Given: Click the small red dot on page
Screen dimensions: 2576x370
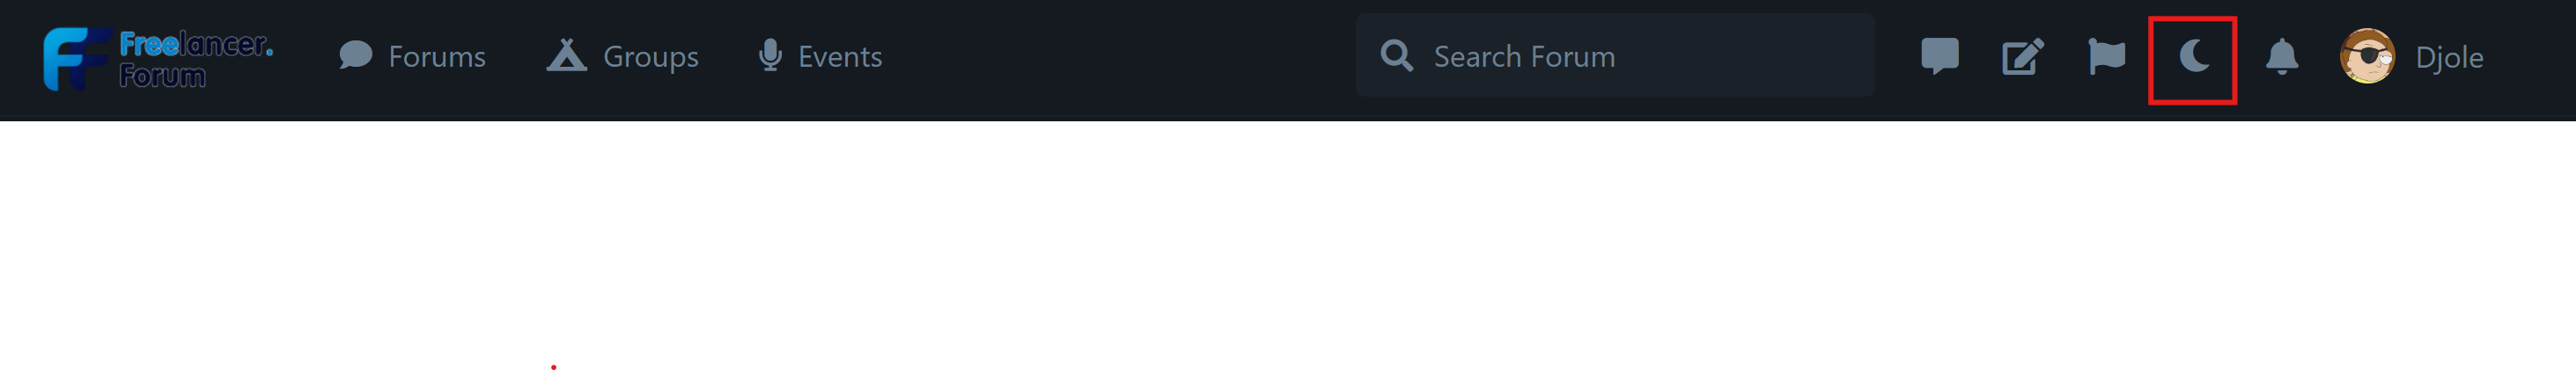Looking at the screenshot, I should coord(553,367).
